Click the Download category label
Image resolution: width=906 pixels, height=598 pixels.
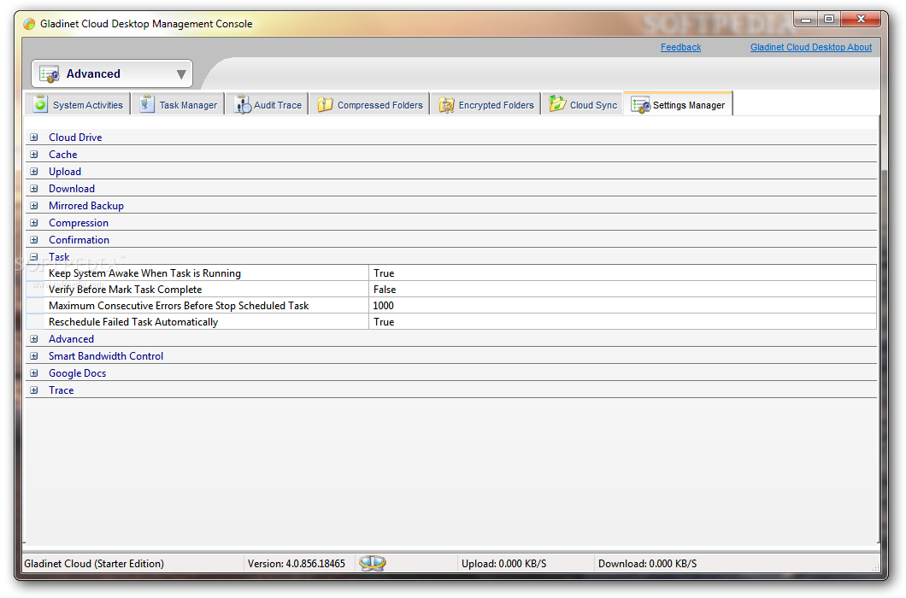click(x=72, y=189)
